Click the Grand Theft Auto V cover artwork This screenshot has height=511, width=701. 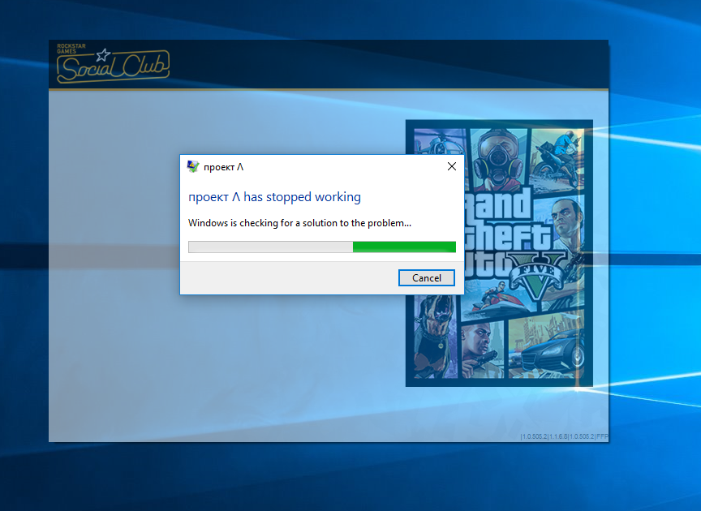[x=499, y=253]
